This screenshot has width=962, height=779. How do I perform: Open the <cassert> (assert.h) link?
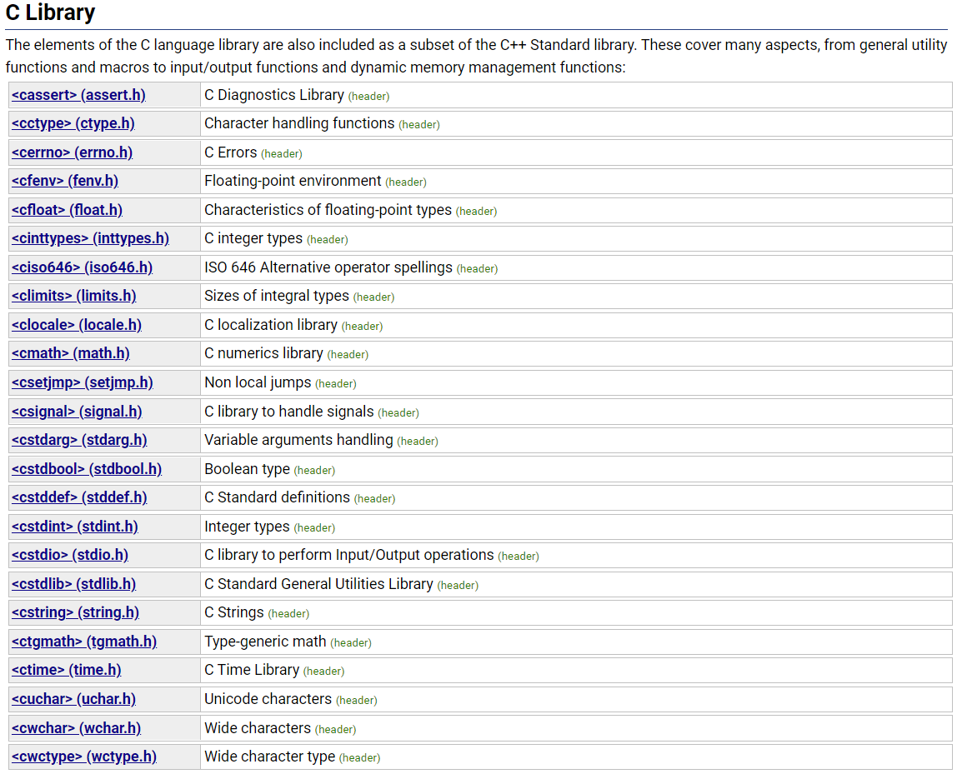pos(78,95)
